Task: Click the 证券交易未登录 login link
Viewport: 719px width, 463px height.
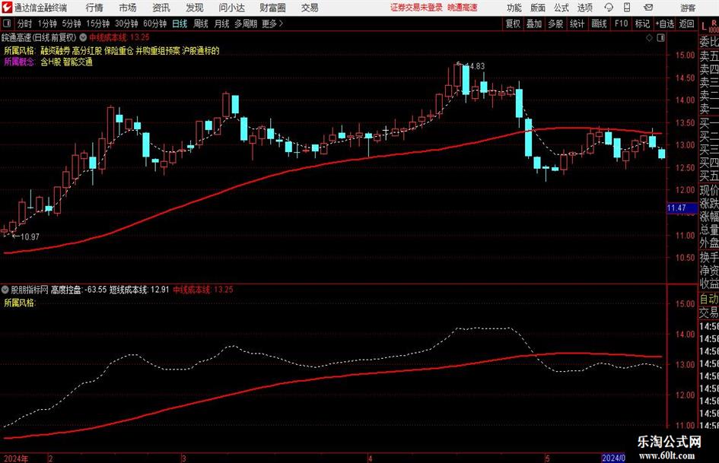Action: (416, 8)
